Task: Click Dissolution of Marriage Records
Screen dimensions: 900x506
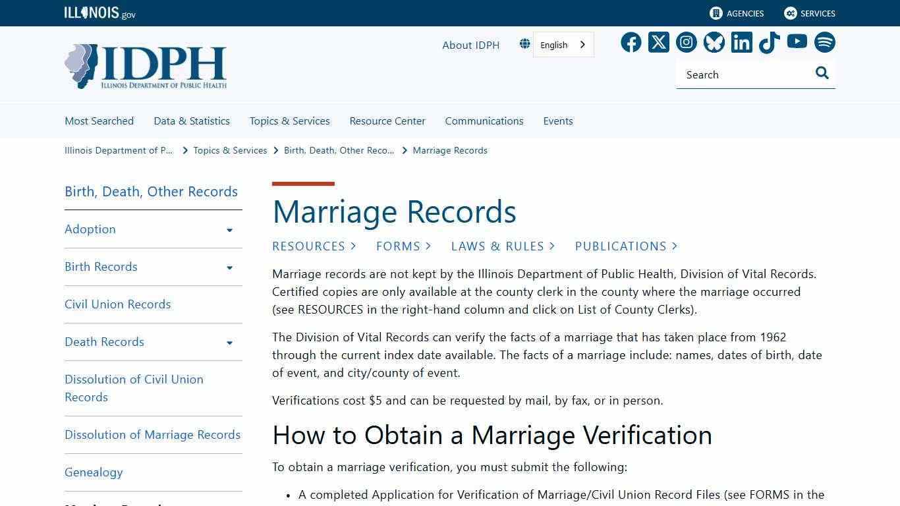Action: coord(152,434)
